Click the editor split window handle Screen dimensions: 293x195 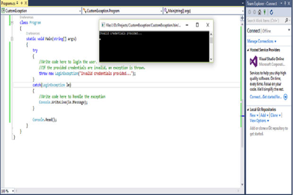[242, 18]
